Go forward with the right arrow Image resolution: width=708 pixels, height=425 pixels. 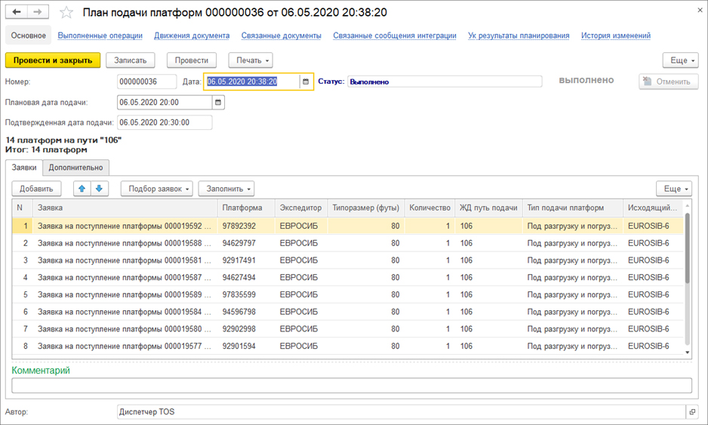[x=38, y=12]
